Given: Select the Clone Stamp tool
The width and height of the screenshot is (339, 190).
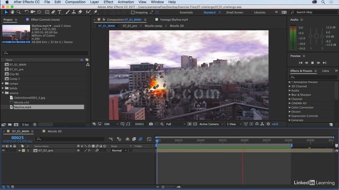Looking at the screenshot, I should pyautogui.click(x=74, y=12).
